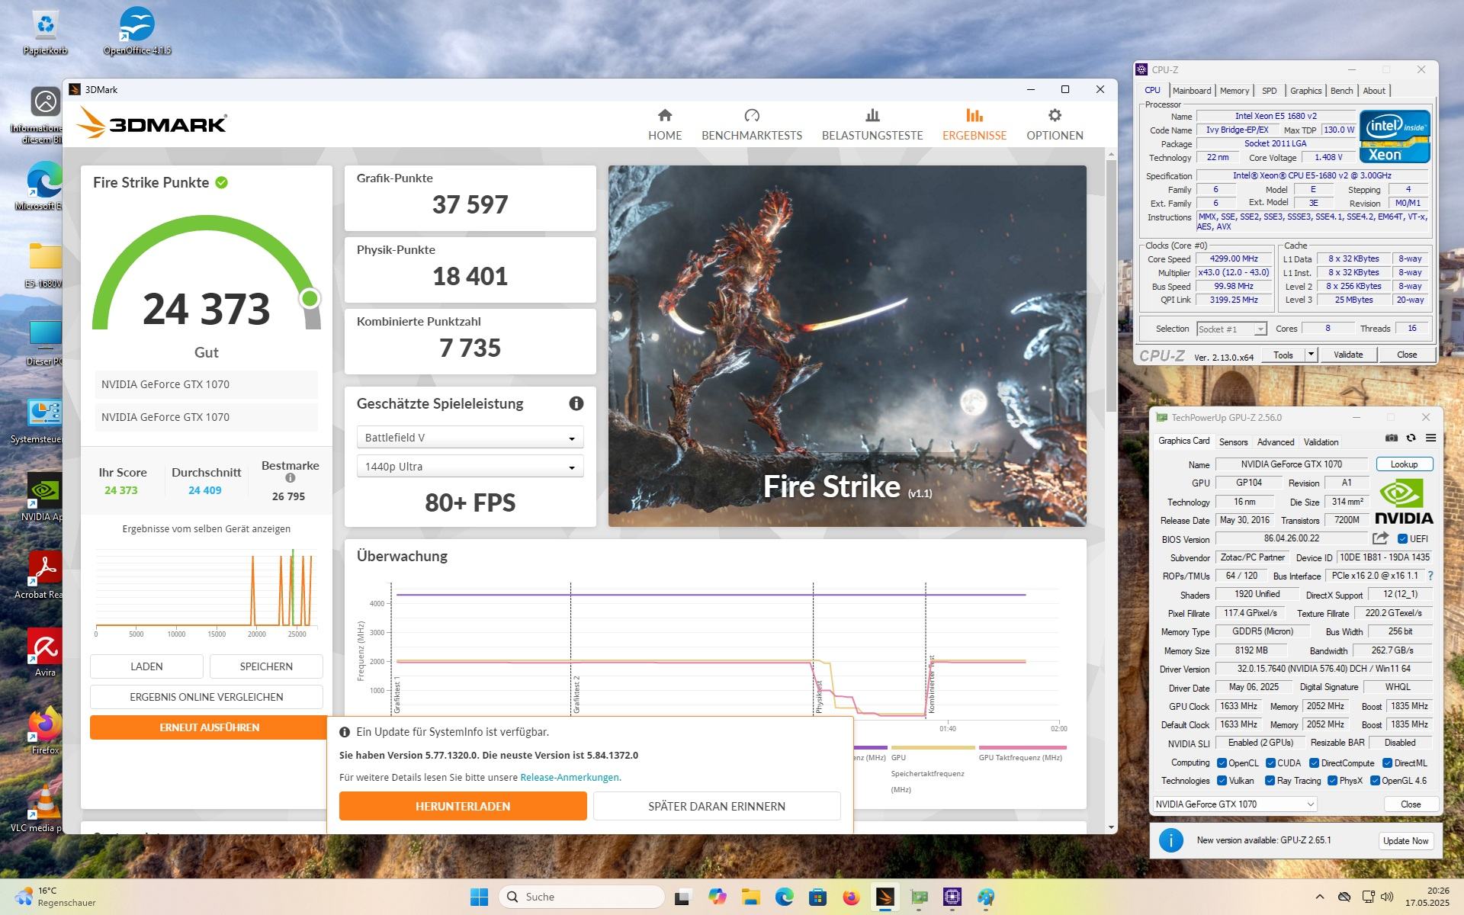Image resolution: width=1464 pixels, height=915 pixels.
Task: Click the orange HERUNTERLADEN button
Action: (463, 806)
